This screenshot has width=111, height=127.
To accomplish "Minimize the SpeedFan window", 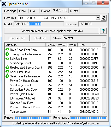I will (x=86, y=3).
